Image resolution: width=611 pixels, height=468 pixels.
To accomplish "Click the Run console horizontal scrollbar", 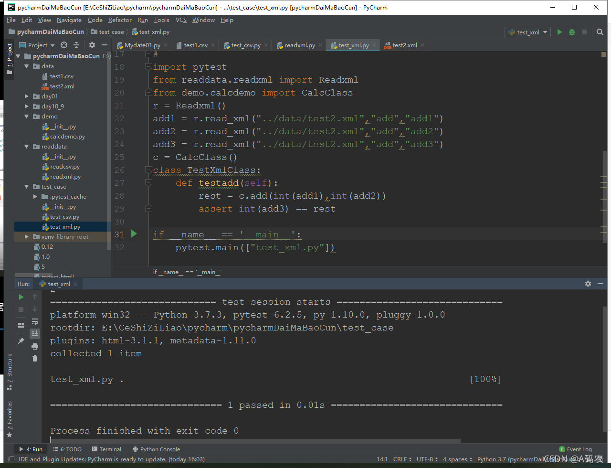I will click(x=255, y=441).
